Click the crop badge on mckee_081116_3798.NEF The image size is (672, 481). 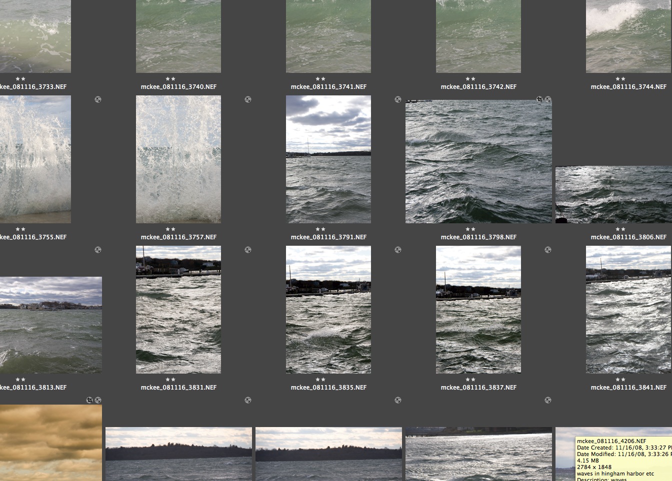coord(539,99)
